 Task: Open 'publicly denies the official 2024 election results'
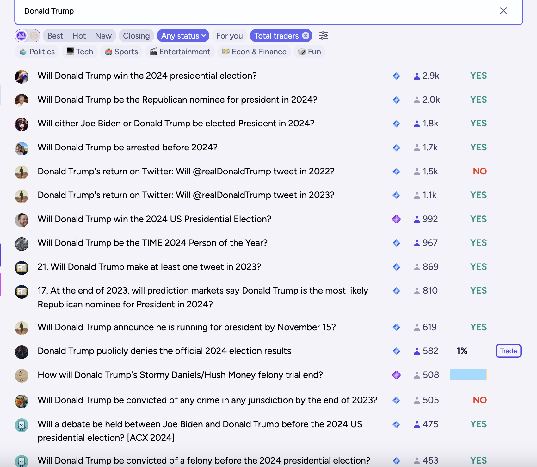[x=164, y=351]
